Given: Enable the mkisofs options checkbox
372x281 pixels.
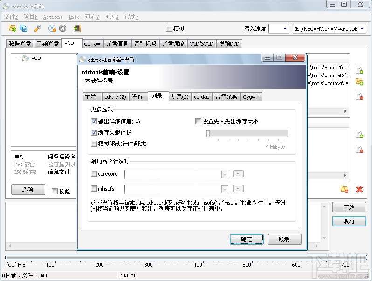Looking at the screenshot, I should (94, 189).
